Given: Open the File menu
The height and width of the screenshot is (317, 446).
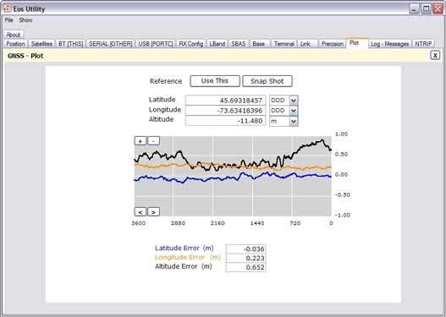Looking at the screenshot, I should (9, 20).
